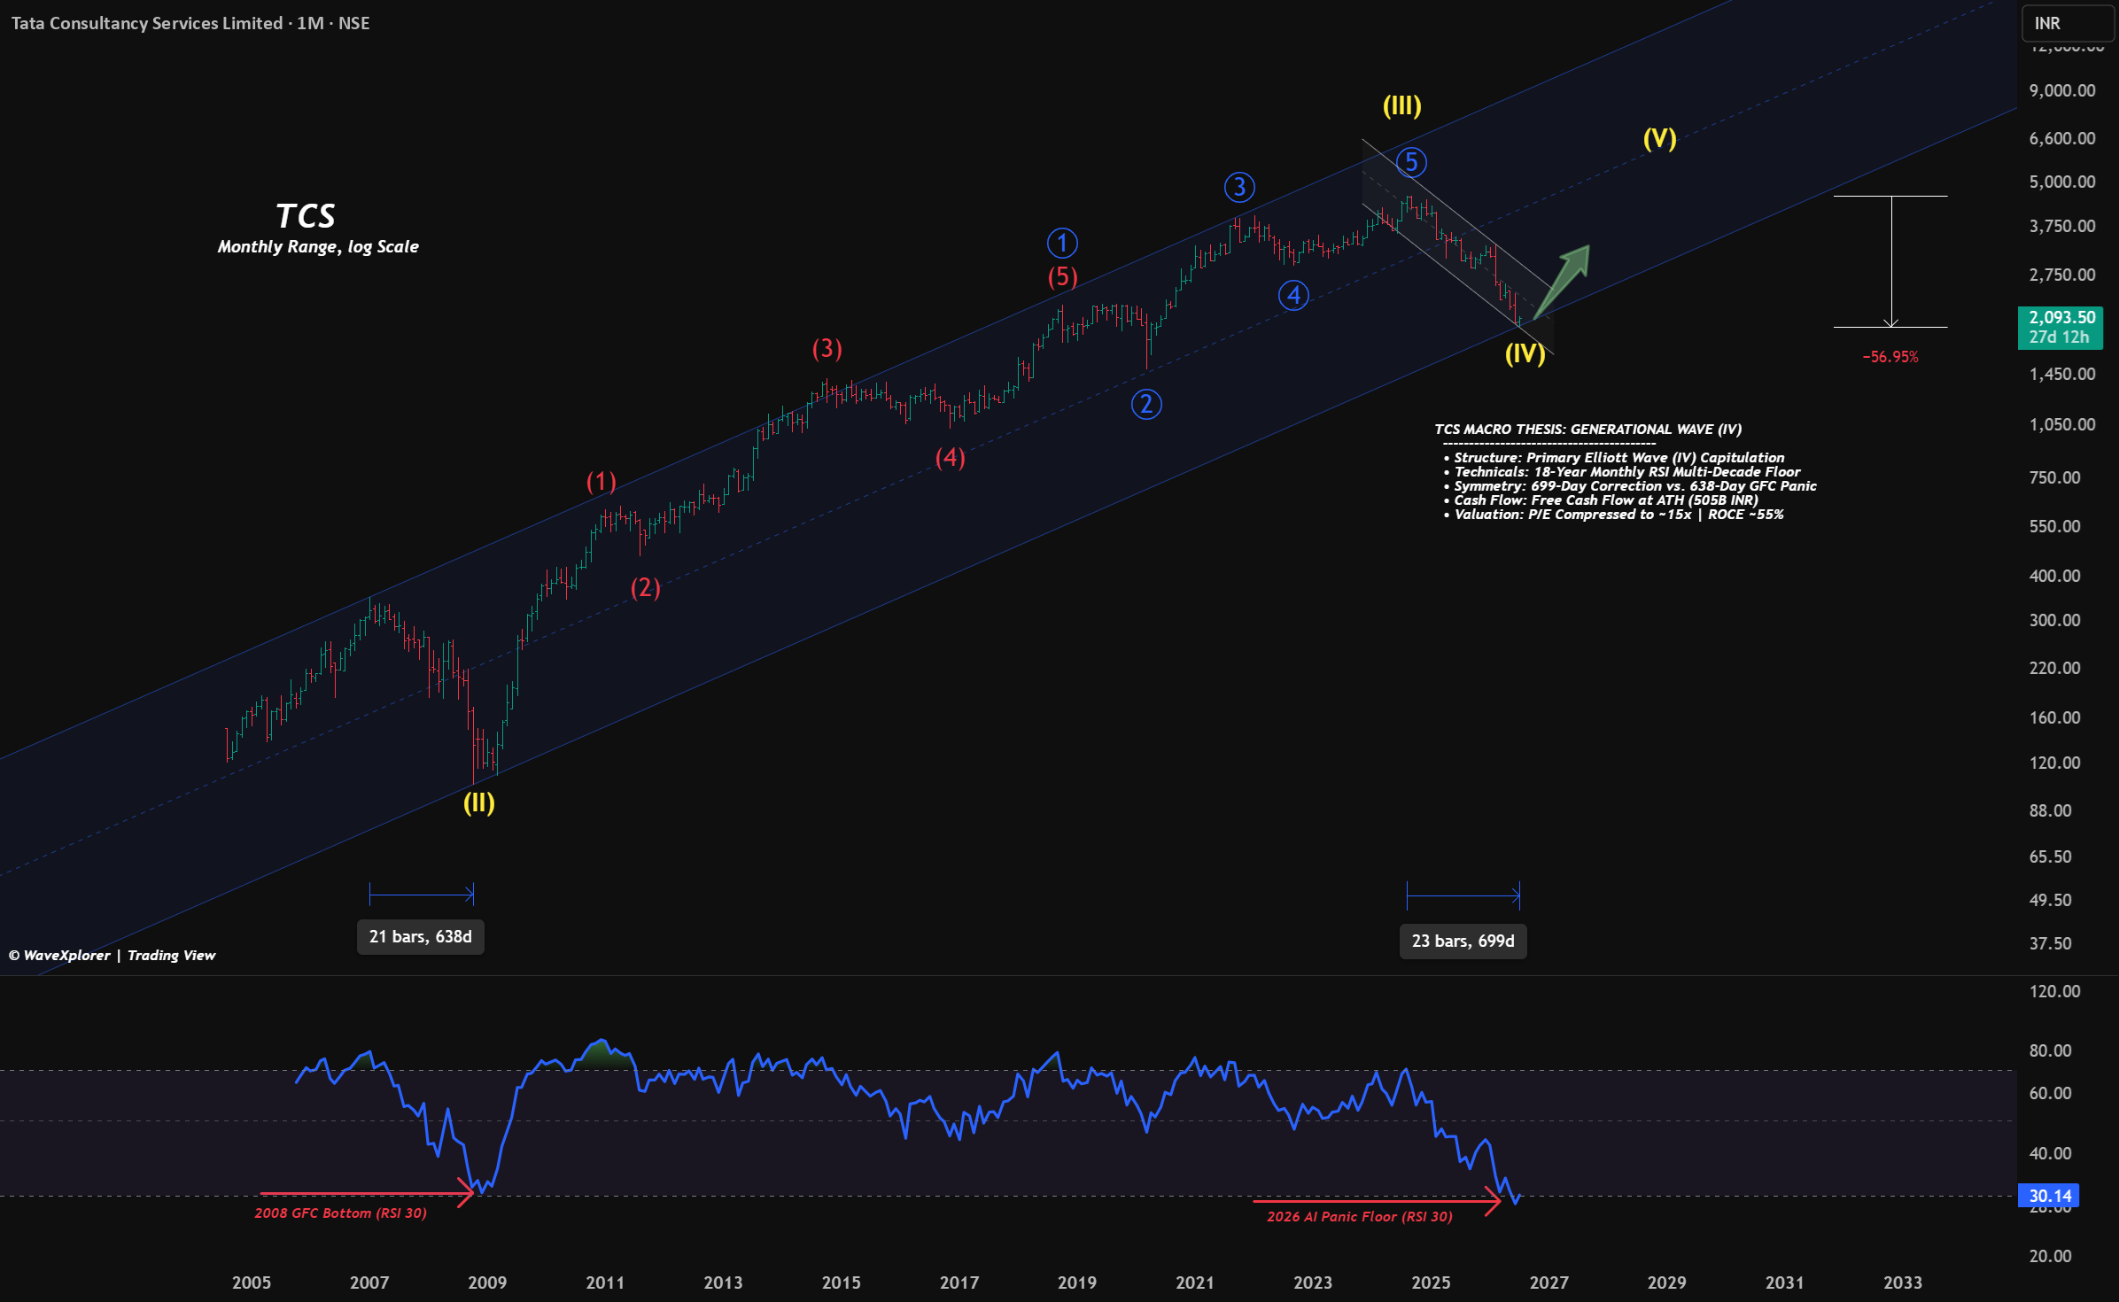
Task: Select the 49.50 price axis label
Action: 2050,900
